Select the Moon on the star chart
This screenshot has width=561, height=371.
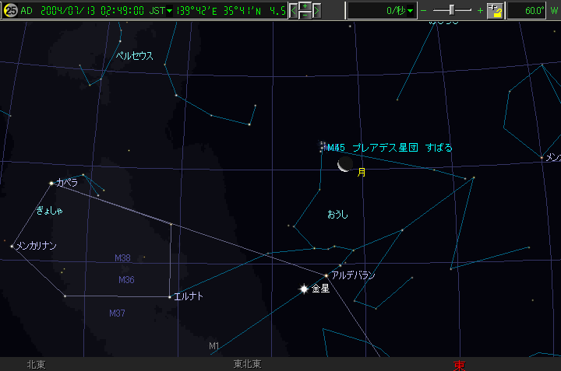[x=343, y=164]
